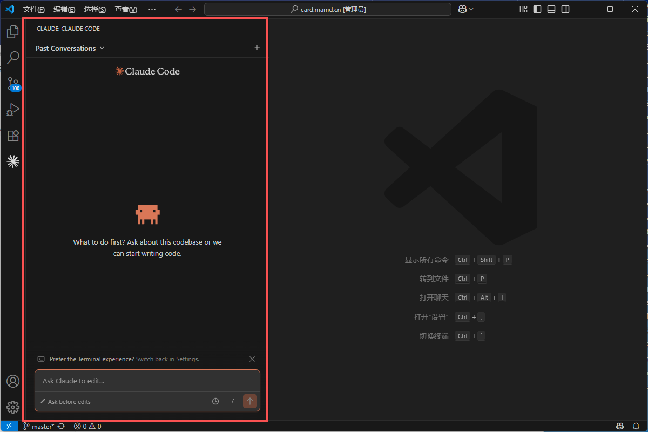
Task: Focus the Ask Claude to edit input
Action: (x=147, y=381)
